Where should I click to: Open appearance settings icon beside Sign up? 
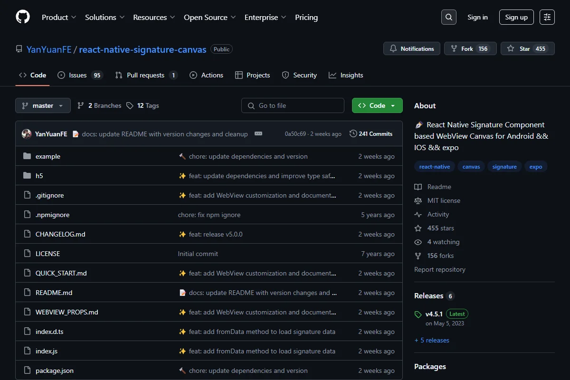pos(547,17)
